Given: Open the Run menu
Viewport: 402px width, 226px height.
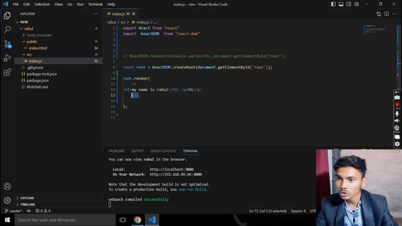Looking at the screenshot, I should pyautogui.click(x=80, y=4).
